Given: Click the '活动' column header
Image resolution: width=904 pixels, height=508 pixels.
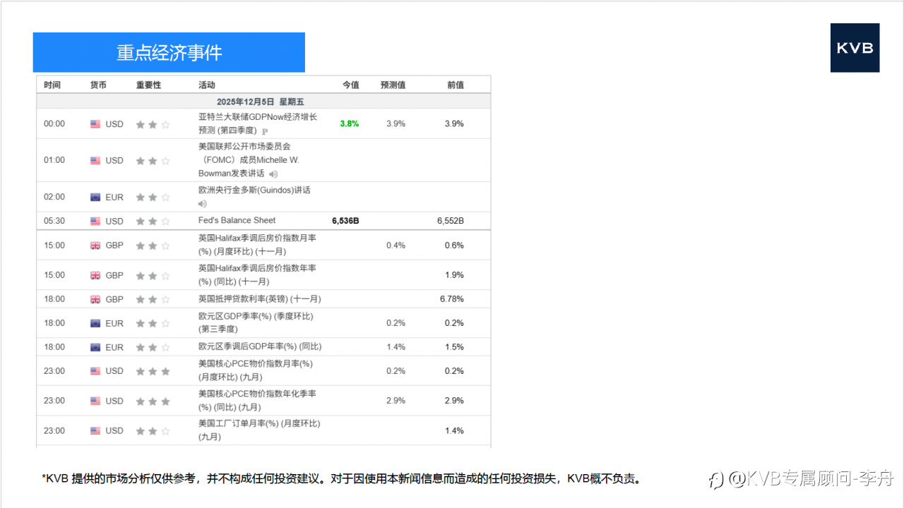Looking at the screenshot, I should click(207, 85).
